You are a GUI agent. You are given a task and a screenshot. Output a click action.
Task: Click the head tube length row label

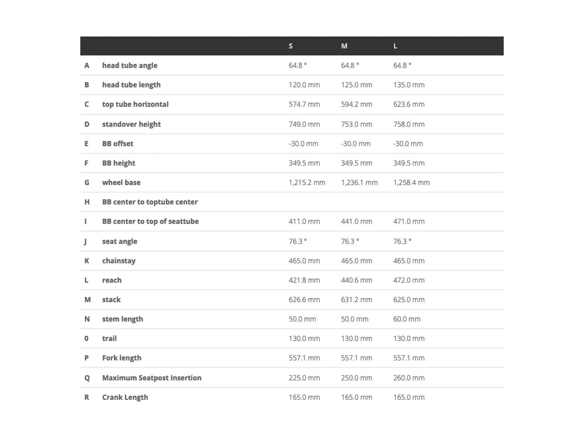coord(131,85)
